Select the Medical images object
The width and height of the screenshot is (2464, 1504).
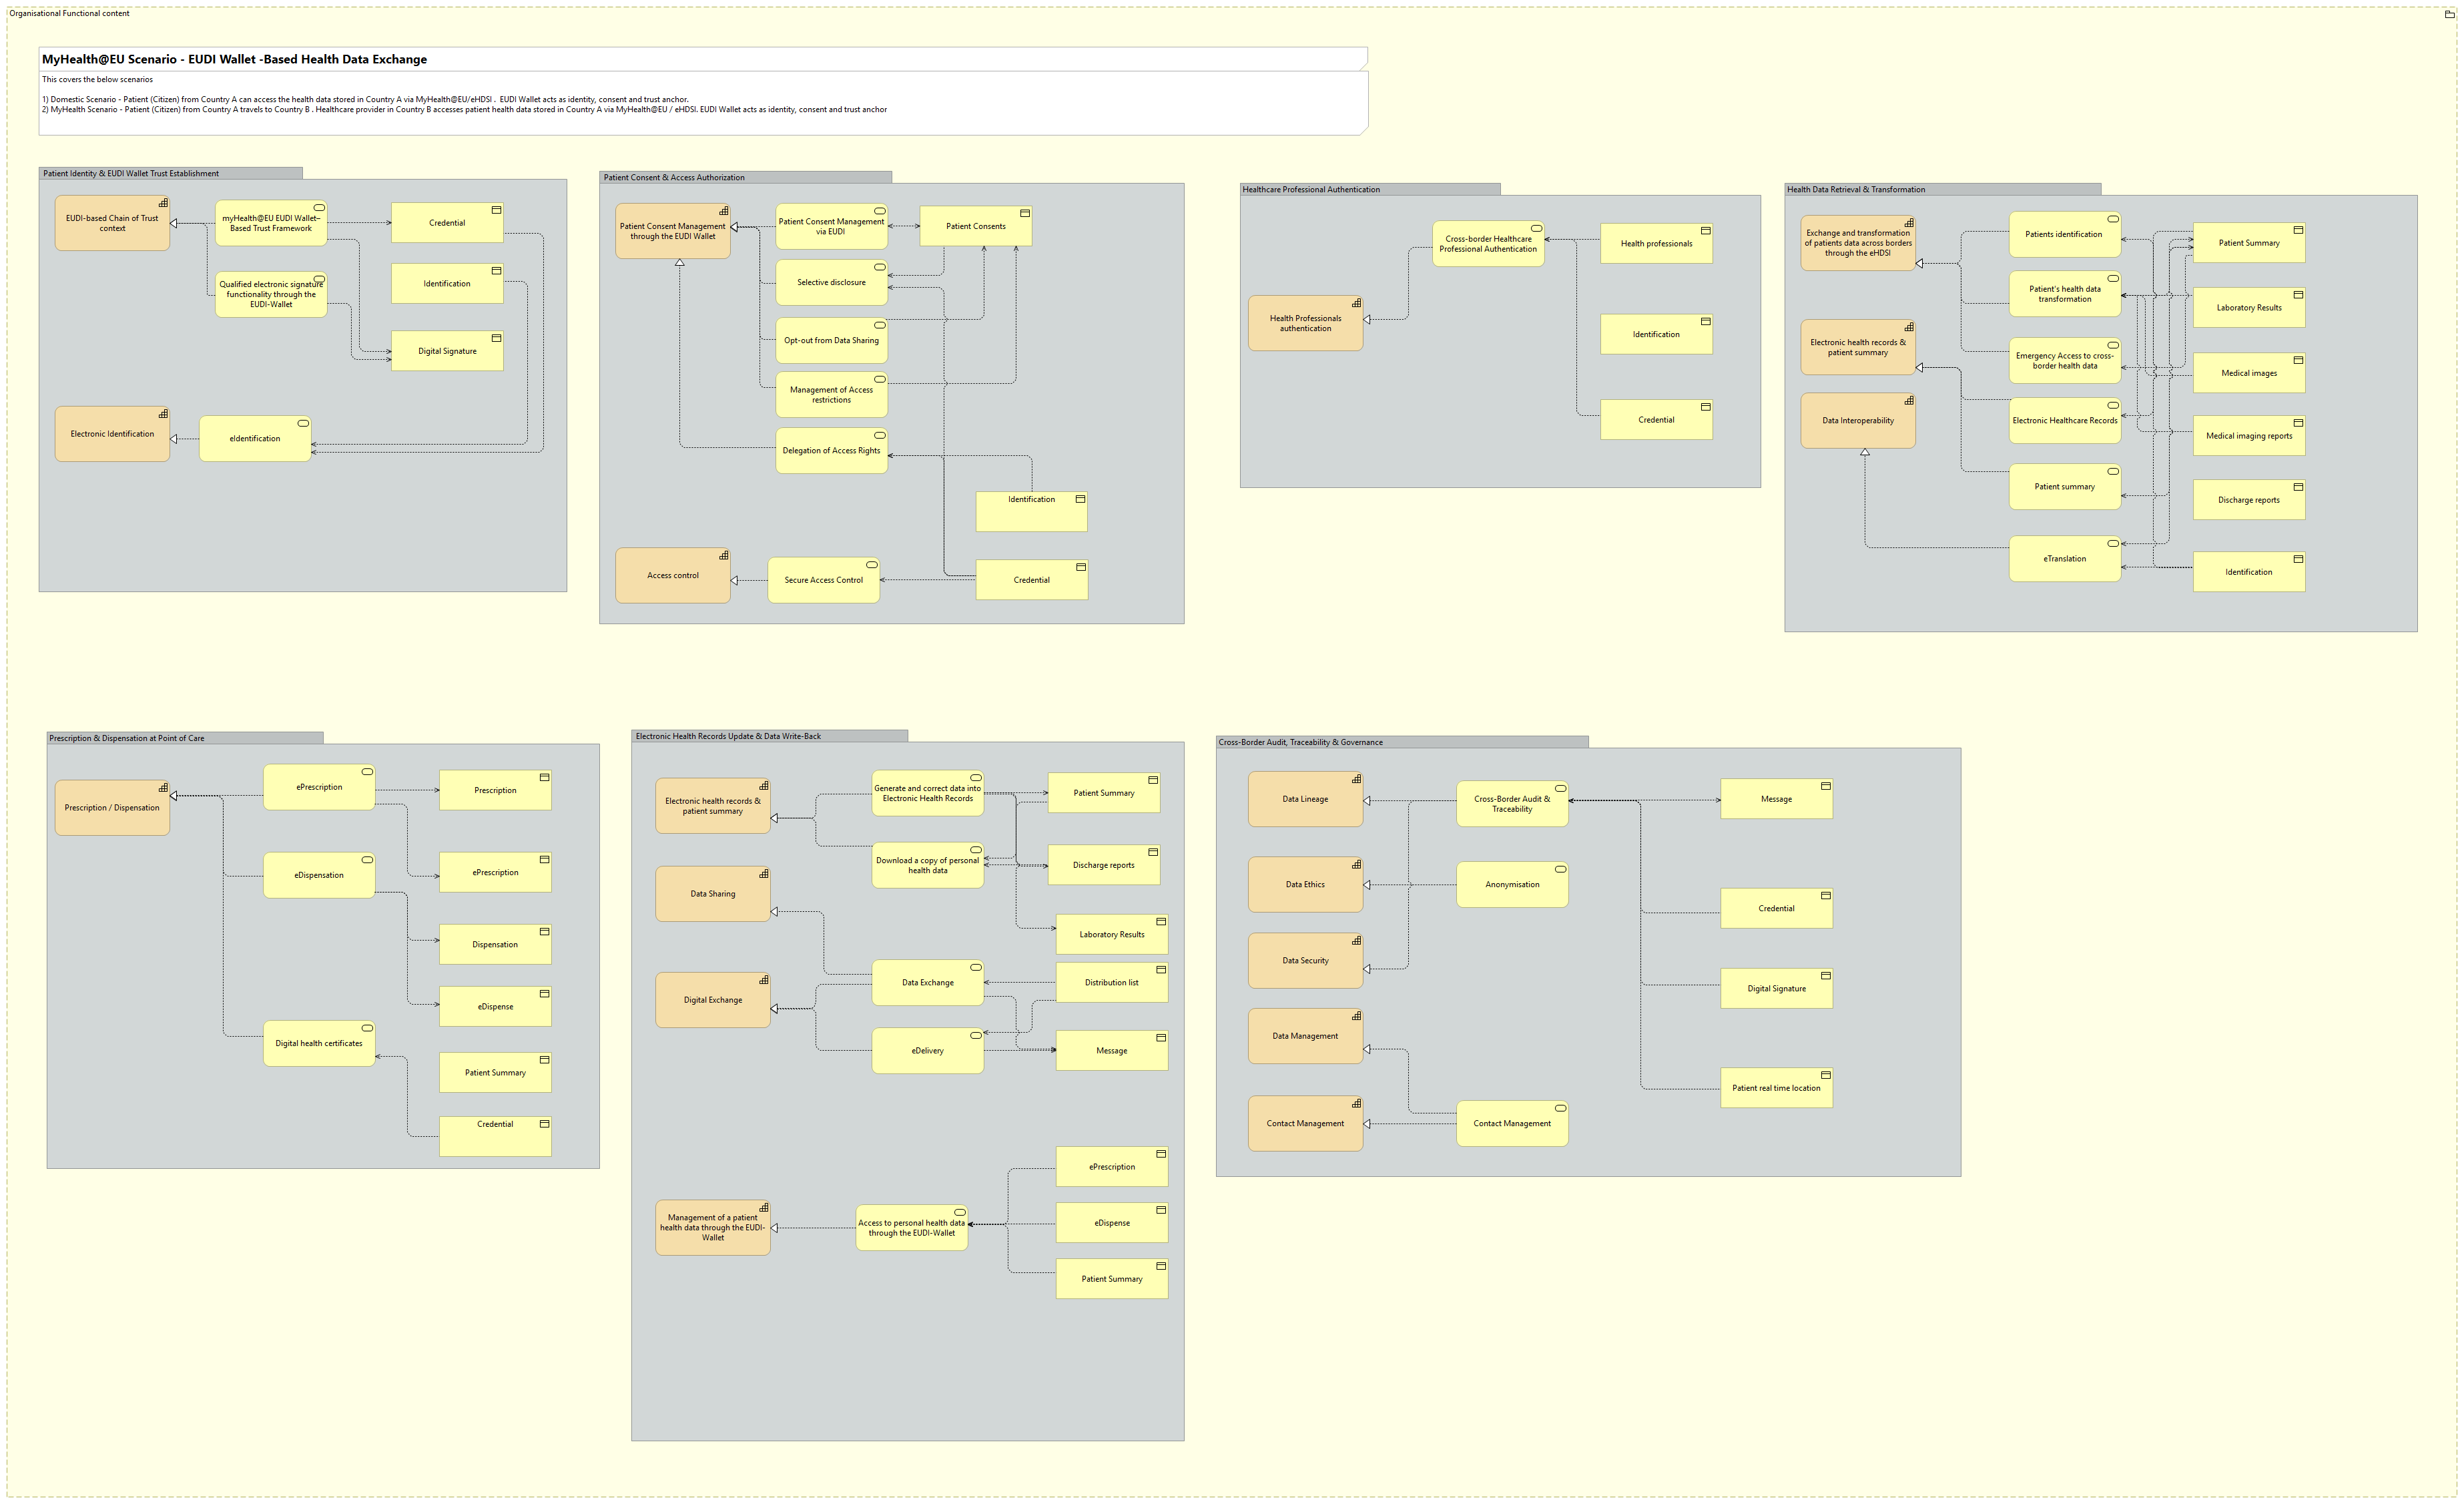[2249, 373]
